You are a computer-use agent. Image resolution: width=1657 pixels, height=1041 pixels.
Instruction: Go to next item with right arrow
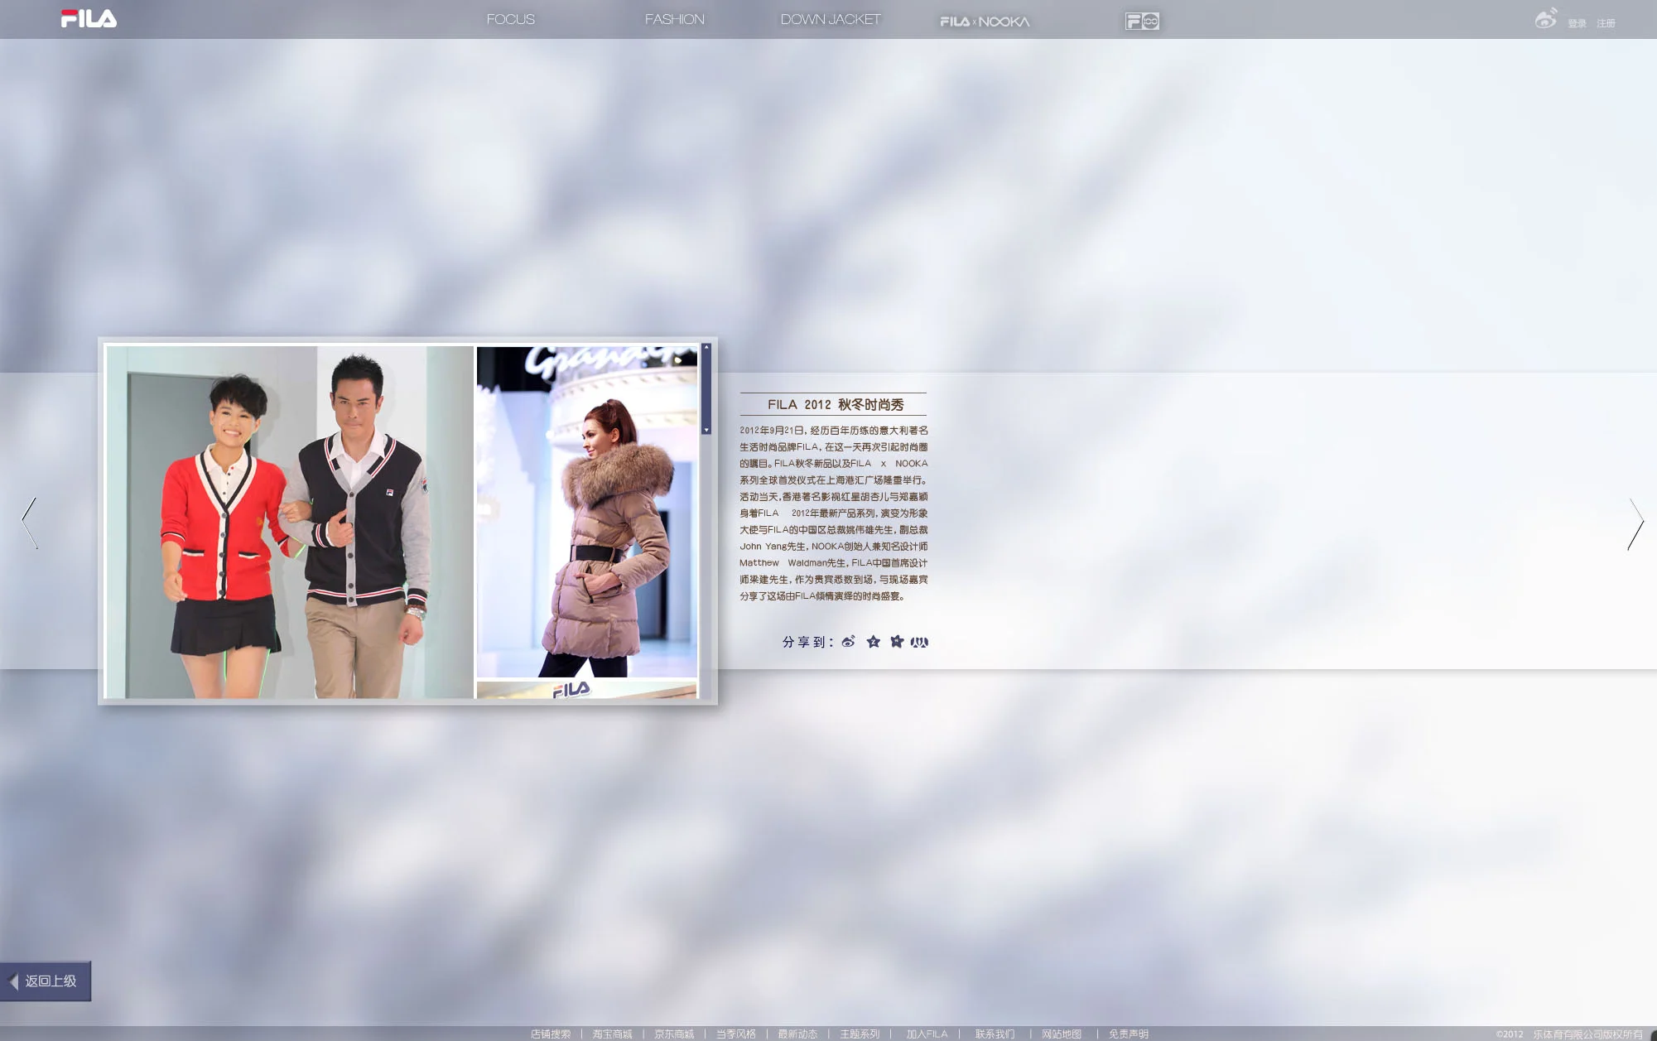(1635, 523)
